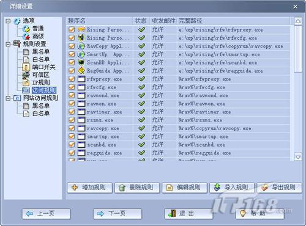Click the green status checkmark for ravmond.exe
The height and width of the screenshot is (226, 306).
pos(141,95)
